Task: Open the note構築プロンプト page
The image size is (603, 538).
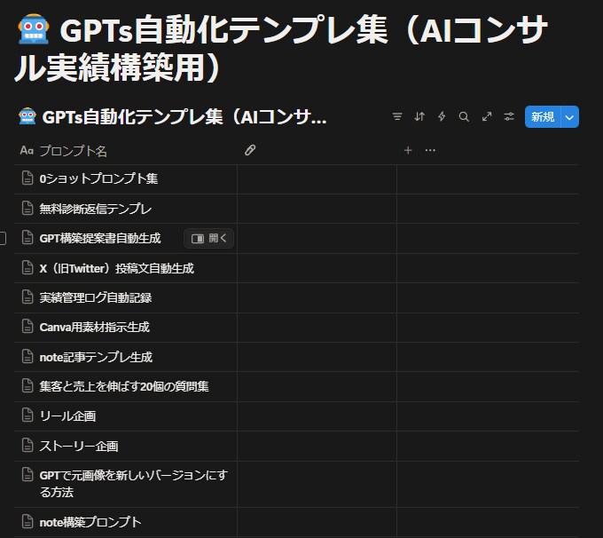Action: 90,522
